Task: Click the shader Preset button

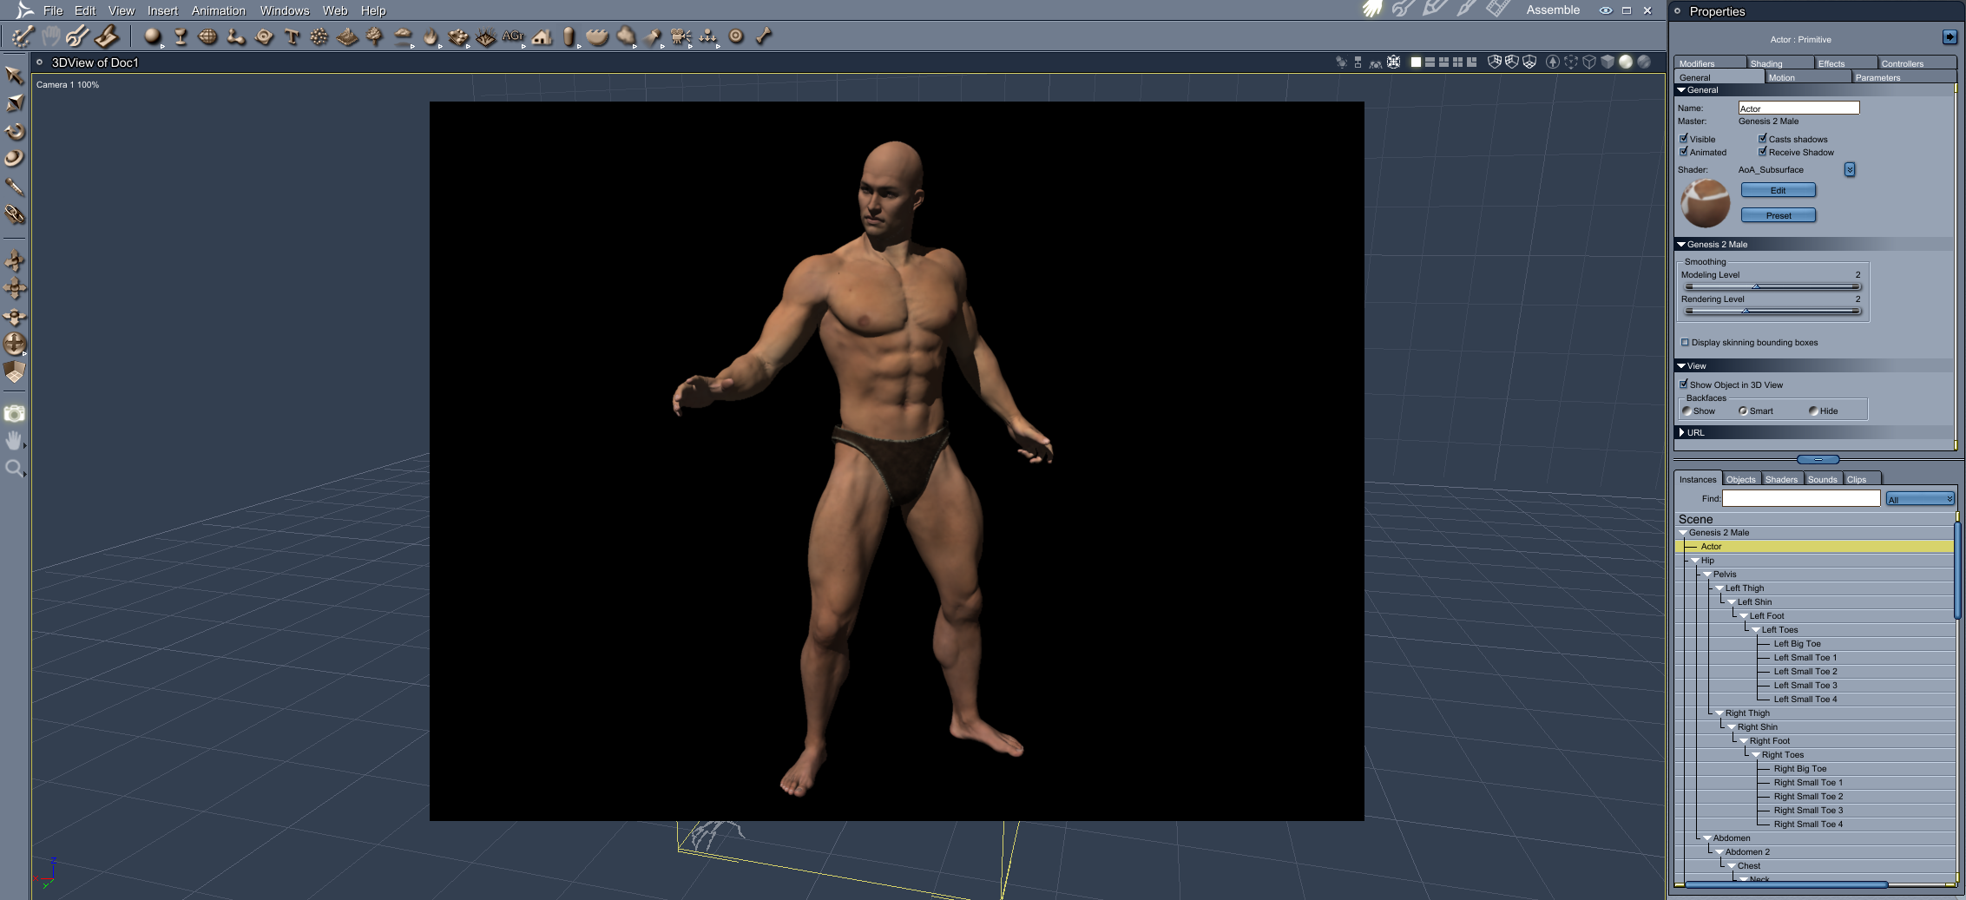Action: tap(1779, 215)
